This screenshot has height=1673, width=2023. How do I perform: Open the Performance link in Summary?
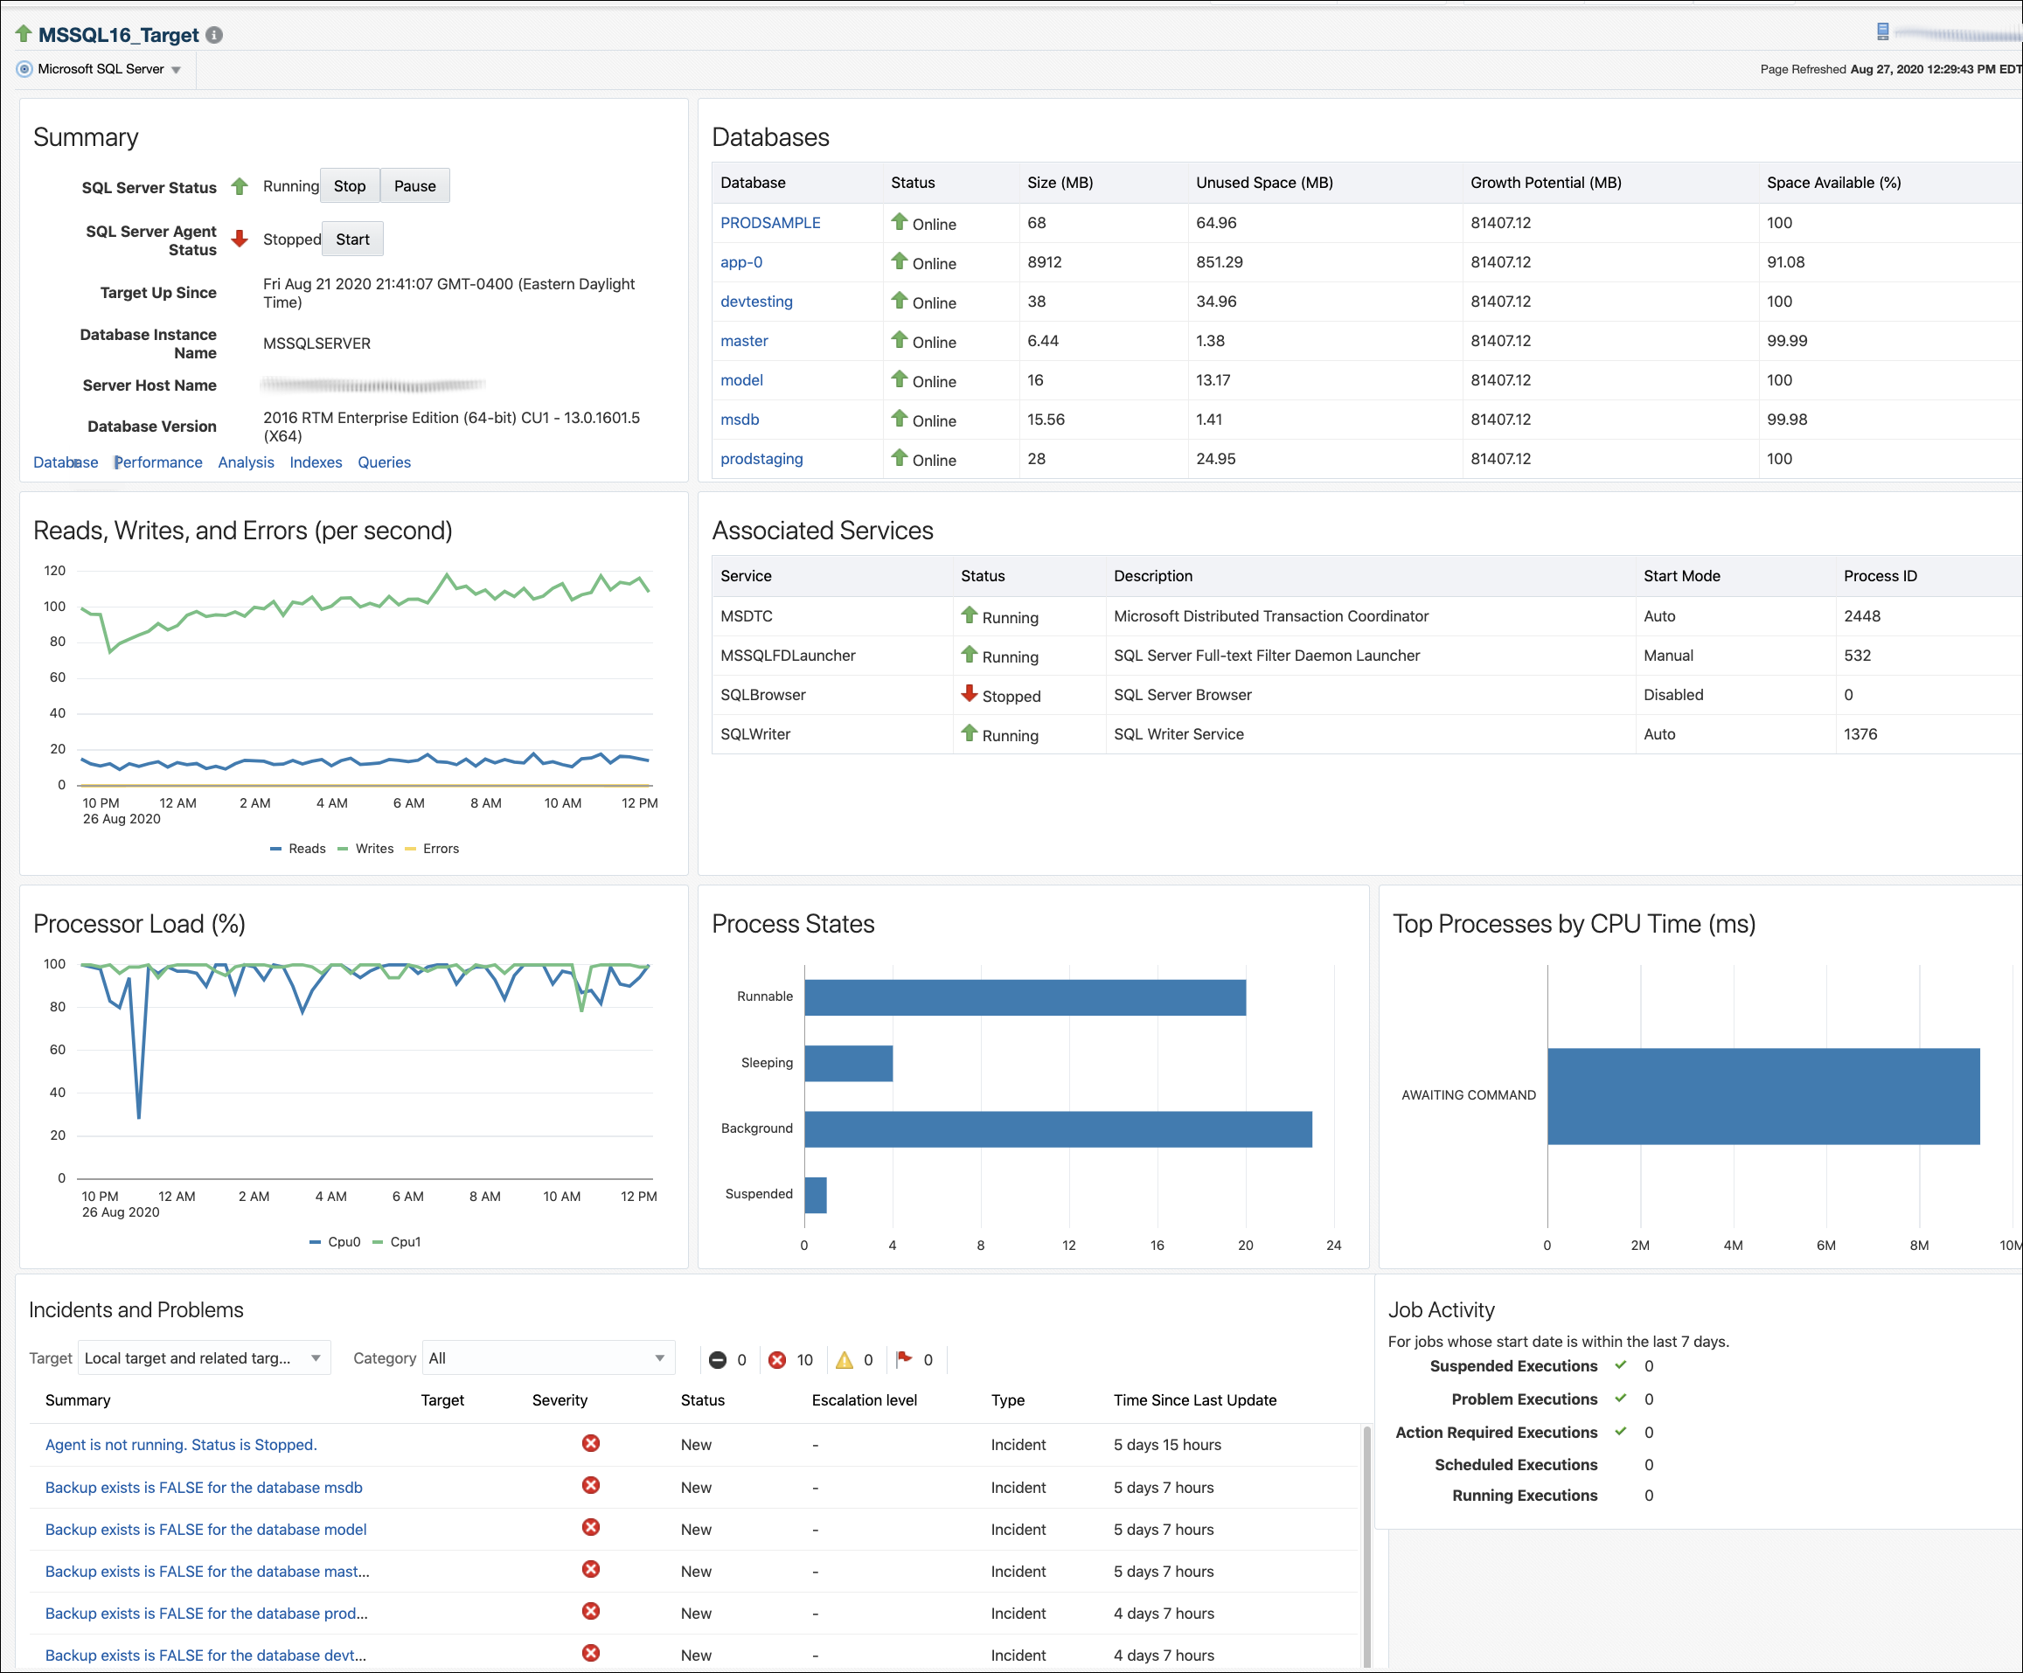click(x=159, y=462)
